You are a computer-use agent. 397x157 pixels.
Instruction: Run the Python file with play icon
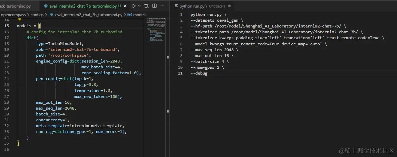(134, 6)
